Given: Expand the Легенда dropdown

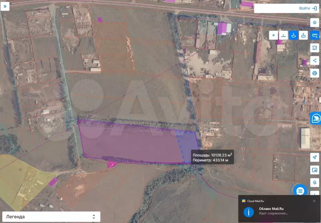Looking at the screenshot, I should [x=51, y=217].
